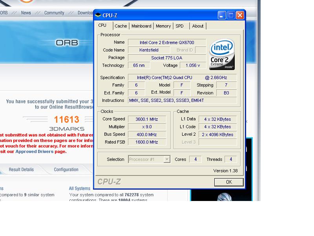Viewport: 314px width, 236px height.
Task: Click the Ext. Model value F
Action: [x=182, y=93]
